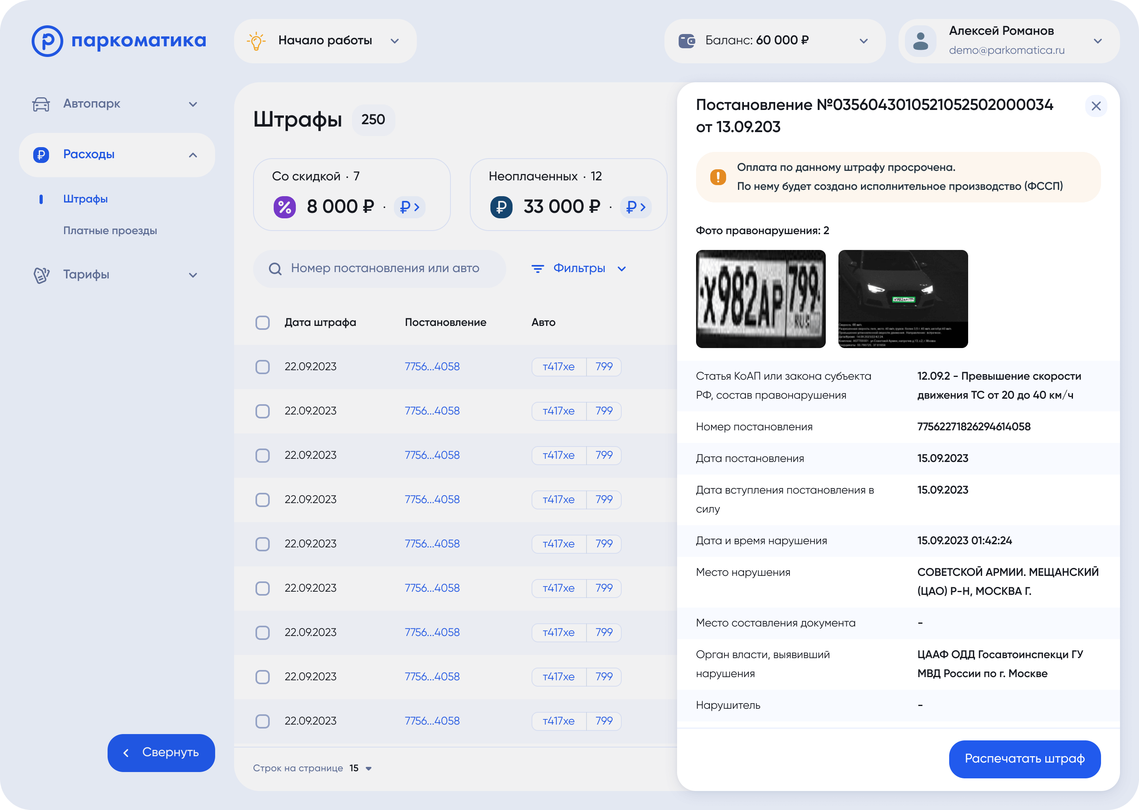This screenshot has width=1139, height=810.
Task: Click the Распечатать штраф button
Action: pyautogui.click(x=1024, y=759)
